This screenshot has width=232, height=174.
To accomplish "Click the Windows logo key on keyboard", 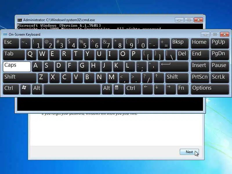I will 26,89.
